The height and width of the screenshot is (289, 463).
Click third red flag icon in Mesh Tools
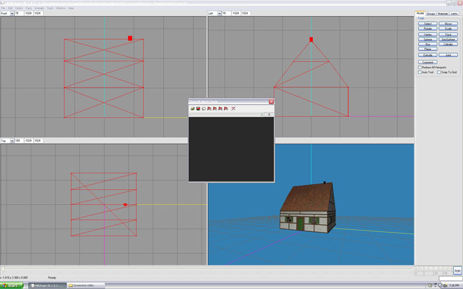[220, 109]
